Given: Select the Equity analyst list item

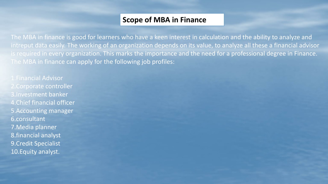Looking at the screenshot, I should (35, 152).
